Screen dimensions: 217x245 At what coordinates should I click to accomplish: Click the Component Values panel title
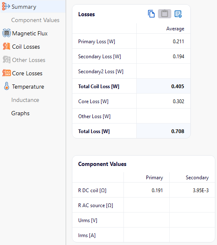[102, 164]
